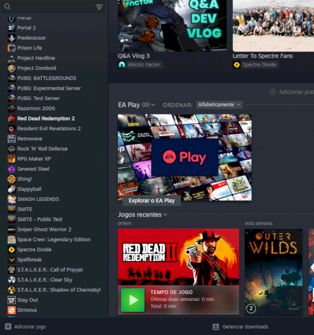Click the Abiotic Factor news tag icon

122,65
